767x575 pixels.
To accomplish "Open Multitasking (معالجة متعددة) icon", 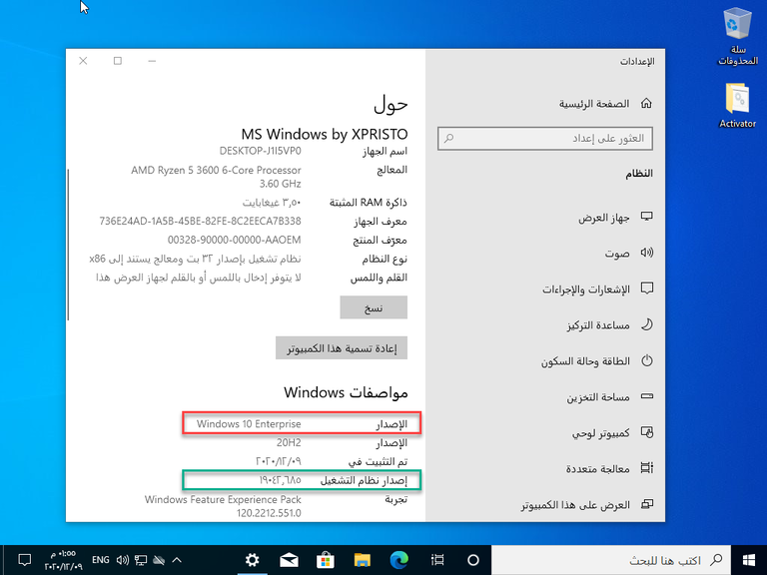I will (647, 468).
